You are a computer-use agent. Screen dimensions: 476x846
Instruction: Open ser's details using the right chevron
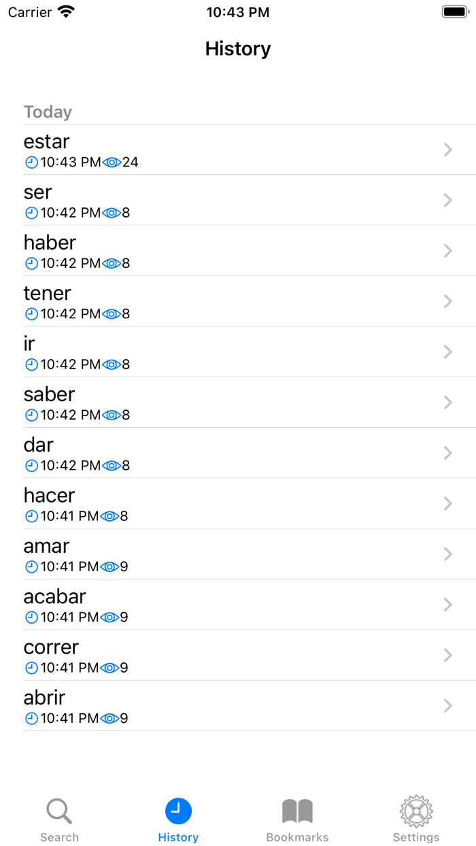(447, 200)
